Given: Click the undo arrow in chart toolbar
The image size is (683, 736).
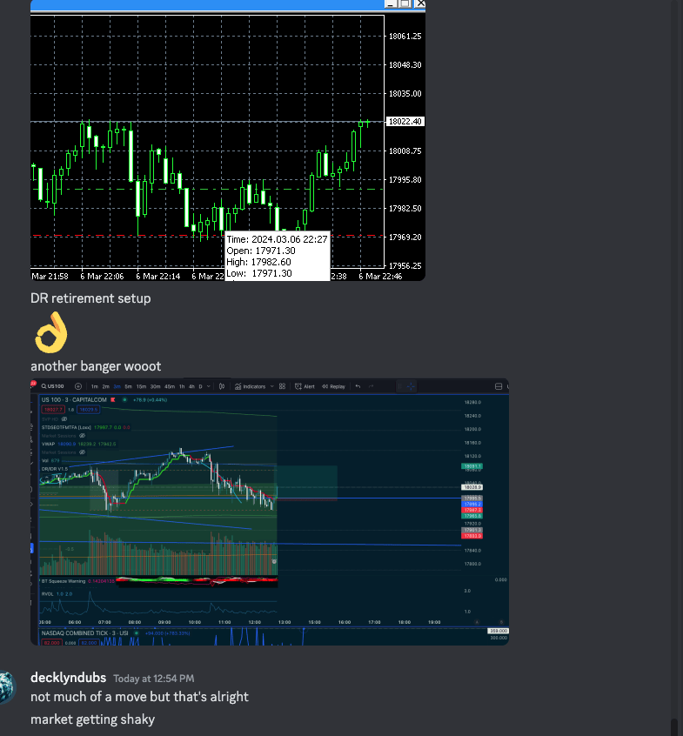Looking at the screenshot, I should 358,386.
